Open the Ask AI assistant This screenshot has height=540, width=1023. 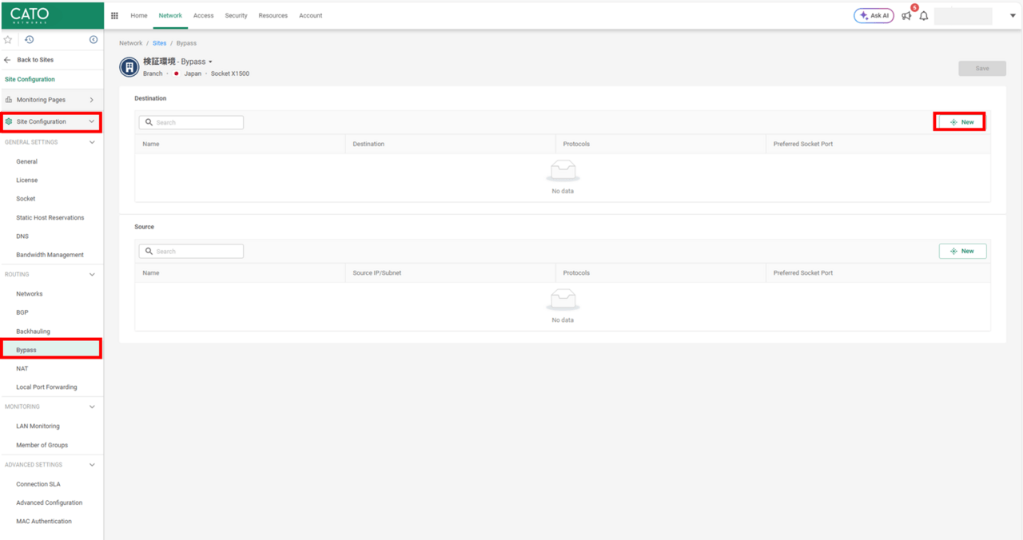tap(874, 16)
